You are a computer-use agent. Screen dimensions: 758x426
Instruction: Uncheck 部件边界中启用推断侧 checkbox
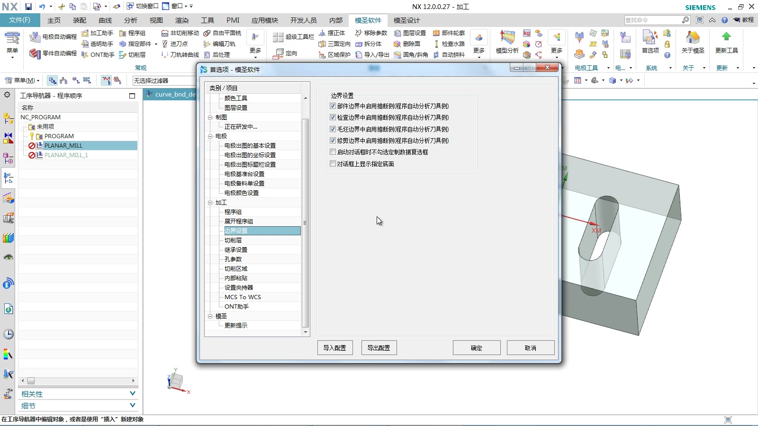[x=333, y=106]
